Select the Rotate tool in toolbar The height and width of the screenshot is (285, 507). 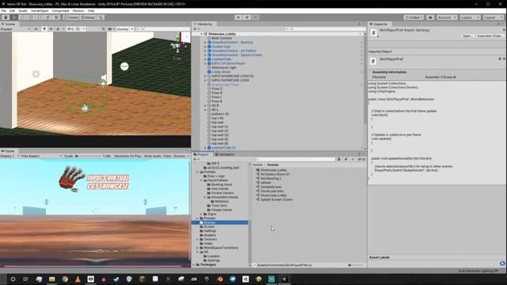point(23,17)
